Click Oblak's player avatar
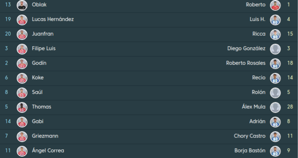Image resolution: width=298 pixels, height=158 pixels. [x=22, y=5]
